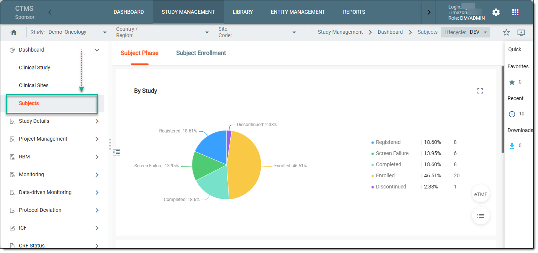Image resolution: width=538 pixels, height=253 pixels.
Task: Click Subjects breadcrumb
Action: (x=428, y=32)
